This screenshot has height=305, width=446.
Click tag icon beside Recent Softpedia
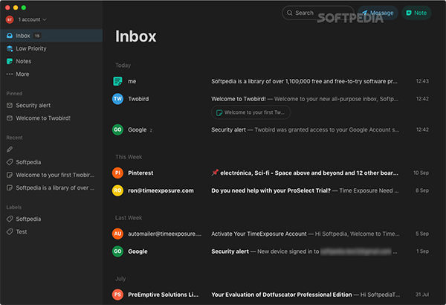pyautogui.click(x=10, y=162)
